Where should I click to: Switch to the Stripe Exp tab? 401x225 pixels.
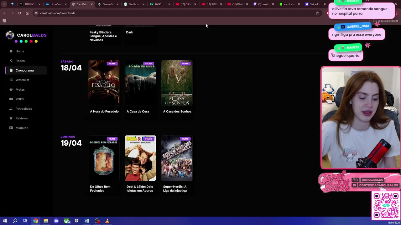tap(316, 4)
